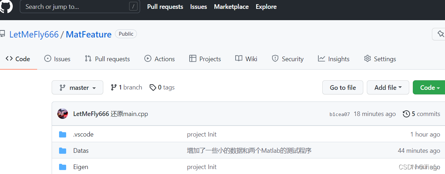This screenshot has width=445, height=174.
Task: View the 0 tags link
Action: [x=162, y=87]
